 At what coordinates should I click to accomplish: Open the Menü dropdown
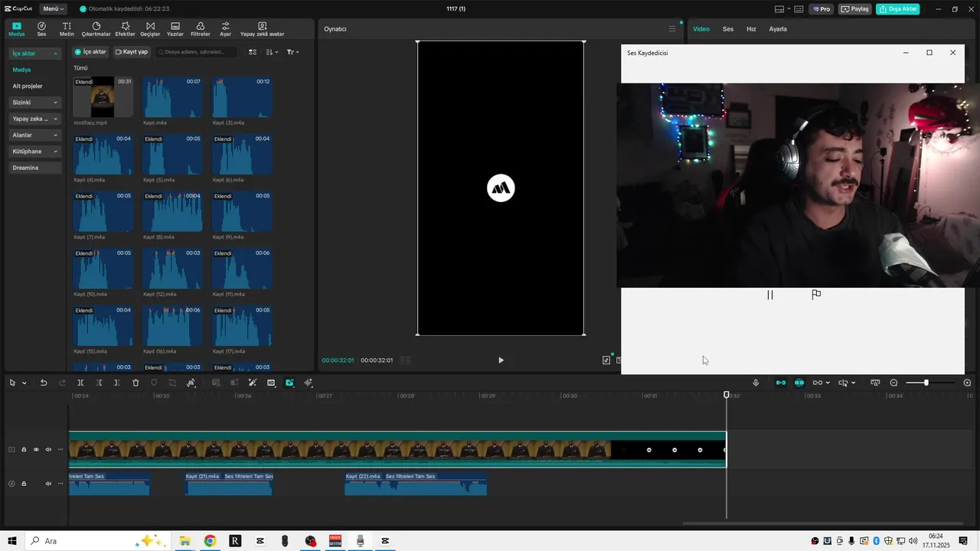(53, 9)
